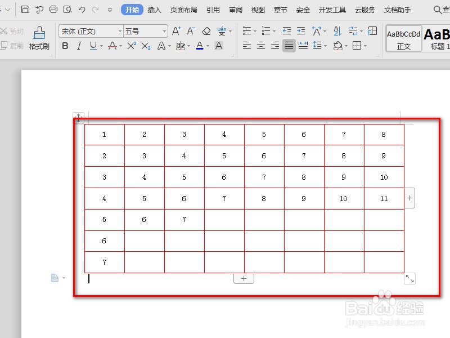450x338 pixels.
Task: Open the 引用 tab
Action: point(213,10)
